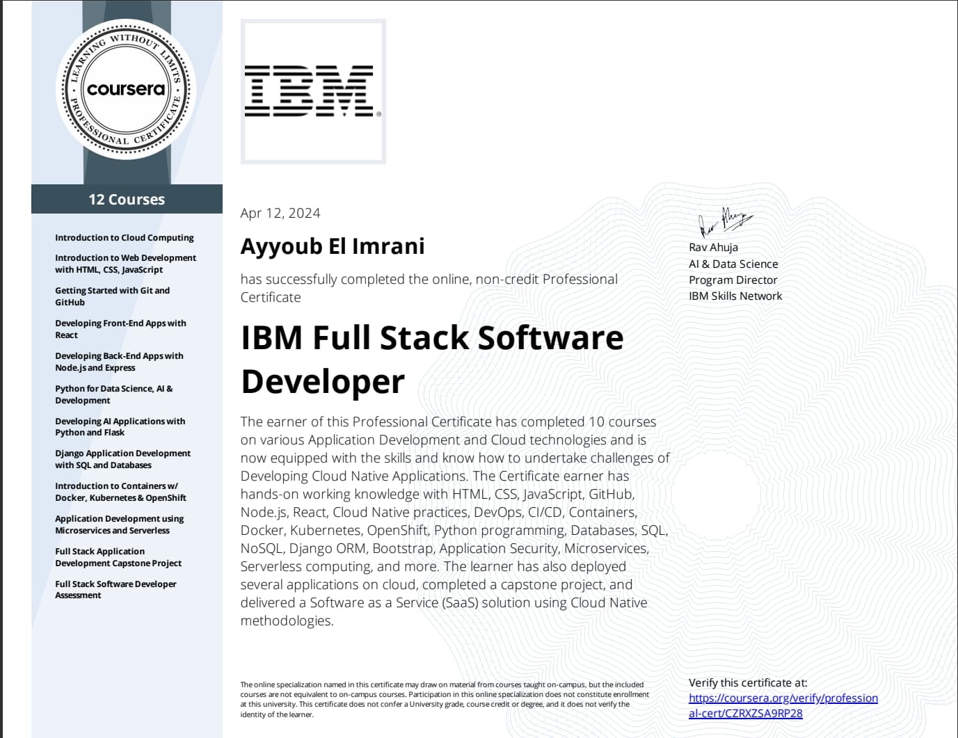Click 'Full Stack Software Developer Assessment' entry
Viewport: 958px width, 738px height.
point(115,589)
